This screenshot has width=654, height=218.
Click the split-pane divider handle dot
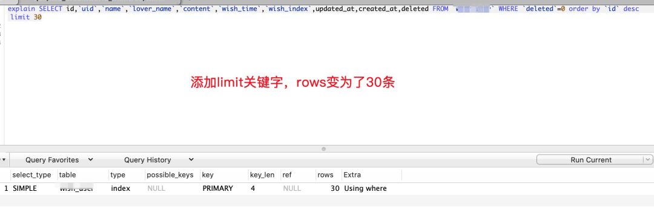[x=323, y=149]
